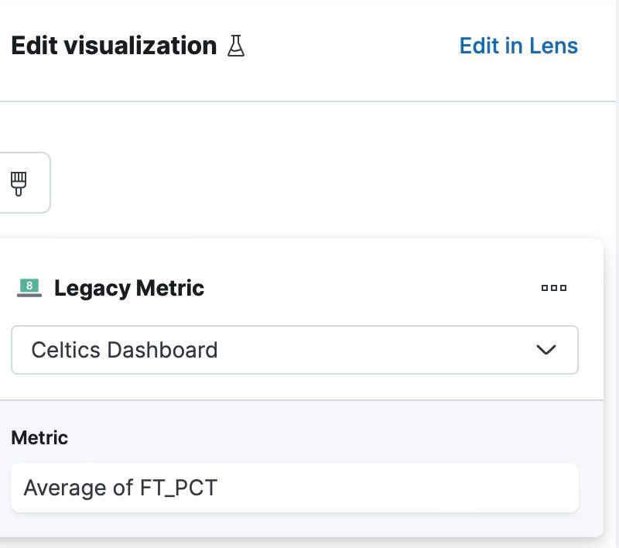Click the Metric section label

(39, 437)
